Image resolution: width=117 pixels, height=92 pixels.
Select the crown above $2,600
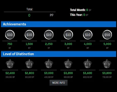(10, 64)
